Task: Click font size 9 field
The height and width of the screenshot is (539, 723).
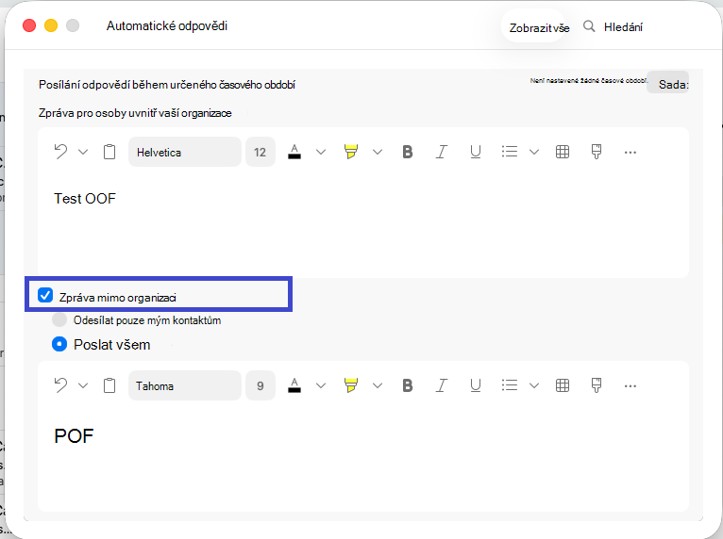Action: point(261,385)
